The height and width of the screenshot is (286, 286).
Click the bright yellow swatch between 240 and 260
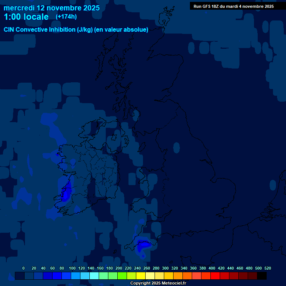tap(141, 276)
